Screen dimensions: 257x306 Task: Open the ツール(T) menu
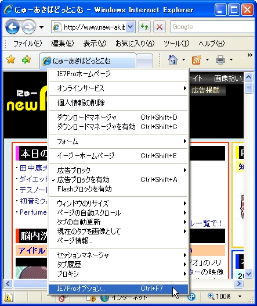176,44
